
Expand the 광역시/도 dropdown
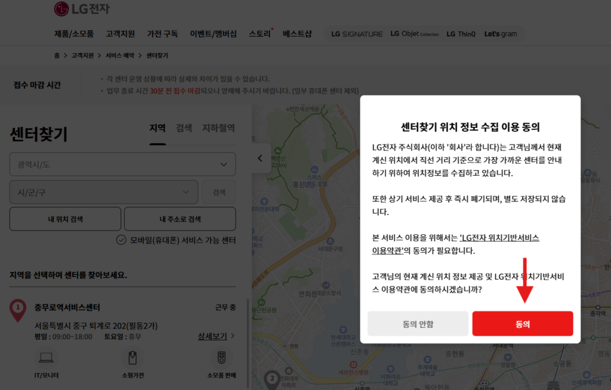tap(123, 164)
